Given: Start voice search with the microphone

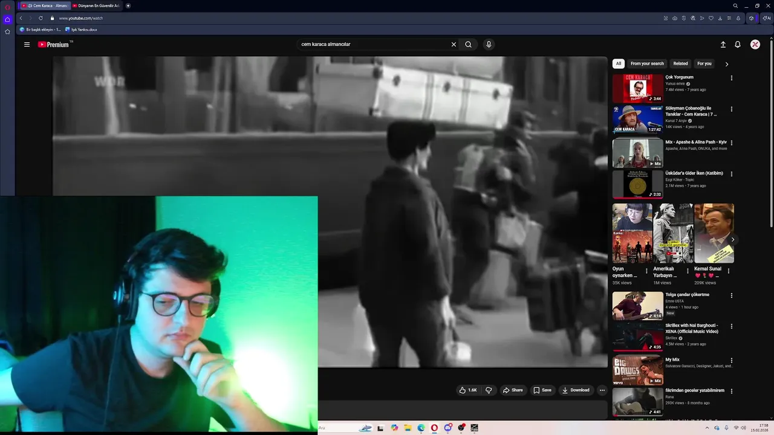Looking at the screenshot, I should (489, 44).
